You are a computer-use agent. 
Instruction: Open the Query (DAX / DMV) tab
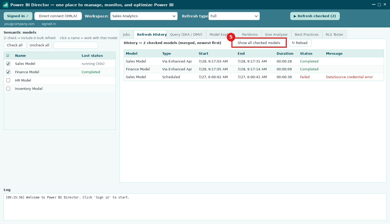click(x=186, y=34)
